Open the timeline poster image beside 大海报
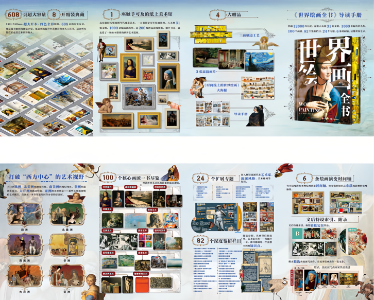Screen dimensions: 374x300 258,88
